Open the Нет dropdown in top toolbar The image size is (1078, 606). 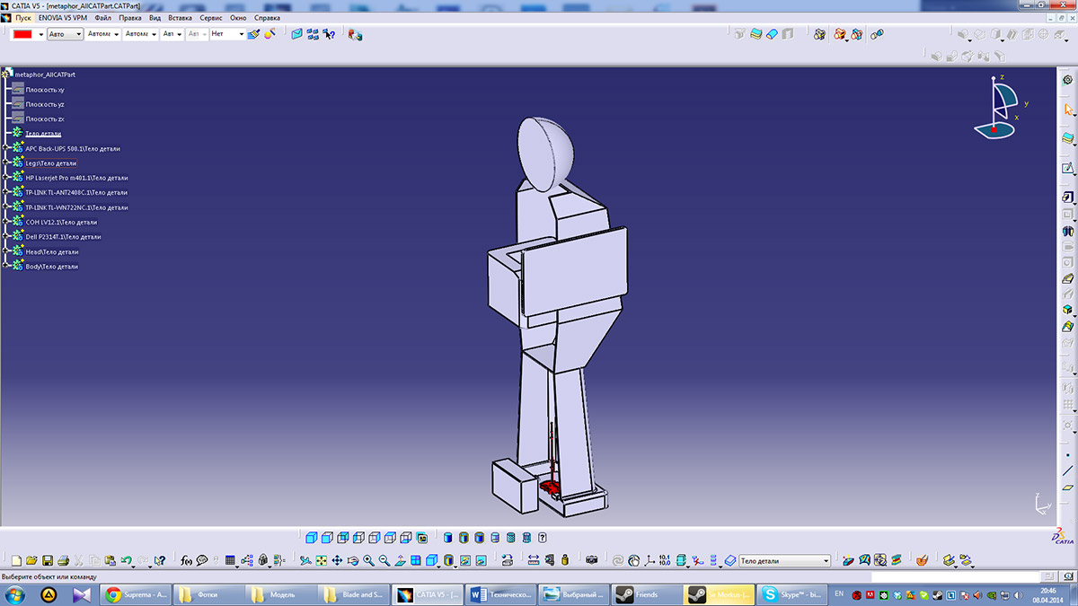(241, 34)
